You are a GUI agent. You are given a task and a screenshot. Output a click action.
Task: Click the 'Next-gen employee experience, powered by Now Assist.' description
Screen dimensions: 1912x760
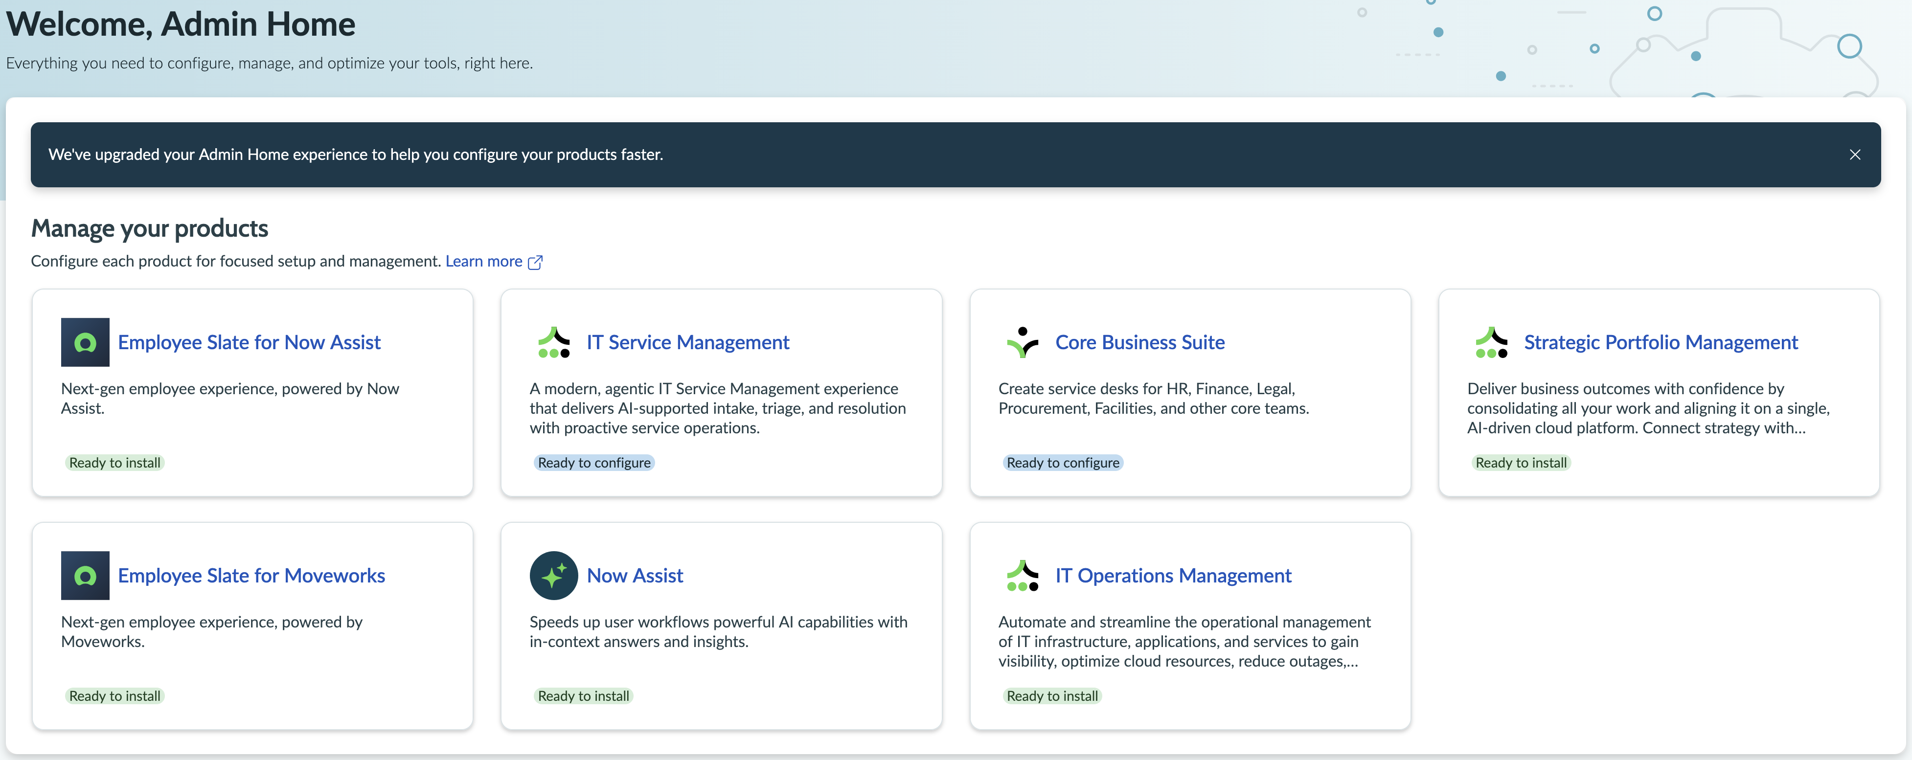[230, 398]
